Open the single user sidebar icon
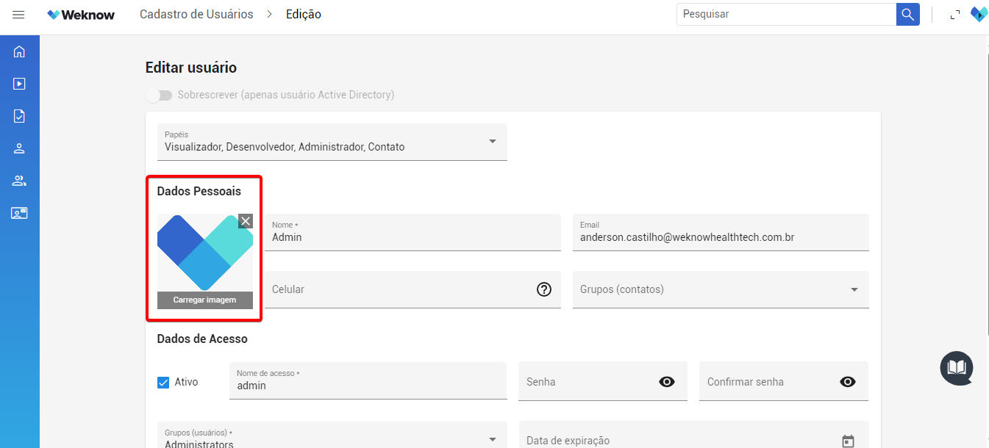 [19, 148]
